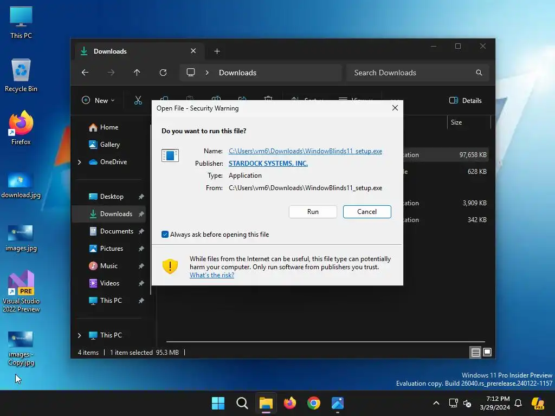Expand the lower This PC tree node

(79, 335)
